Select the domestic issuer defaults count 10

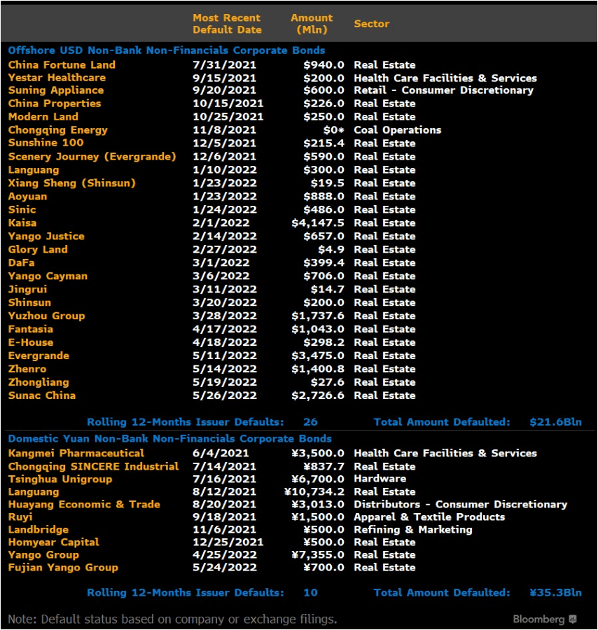(x=310, y=592)
